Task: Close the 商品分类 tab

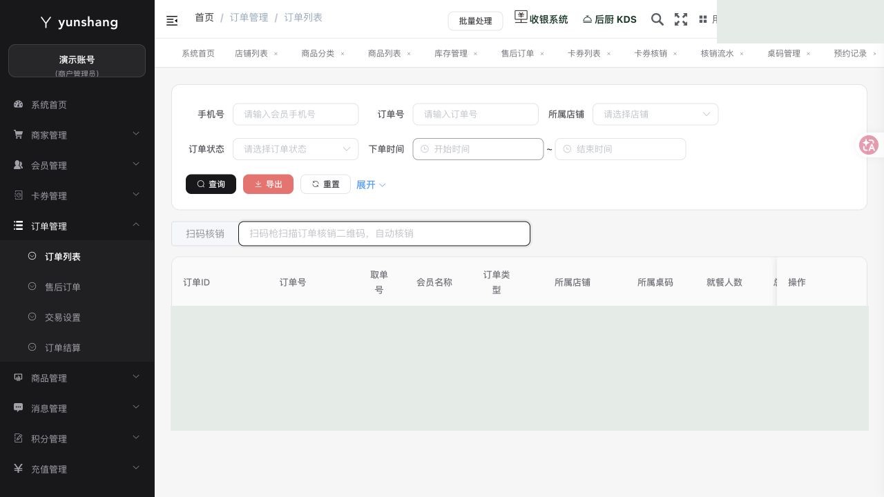Action: (x=343, y=53)
